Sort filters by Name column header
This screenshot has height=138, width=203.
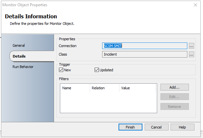tap(75, 88)
